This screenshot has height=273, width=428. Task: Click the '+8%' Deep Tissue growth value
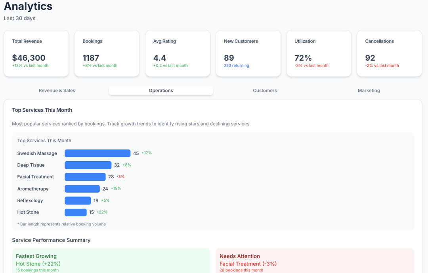[127, 165]
